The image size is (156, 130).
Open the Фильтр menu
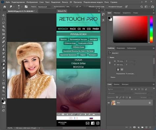click(65, 2)
